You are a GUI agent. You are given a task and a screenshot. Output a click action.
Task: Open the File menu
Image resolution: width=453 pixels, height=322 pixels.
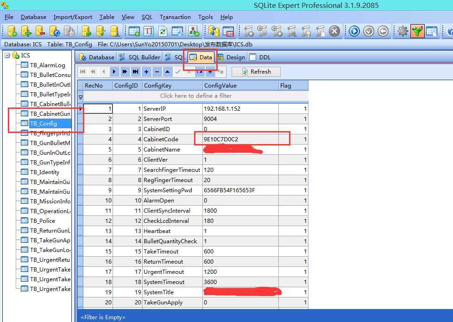pos(9,17)
